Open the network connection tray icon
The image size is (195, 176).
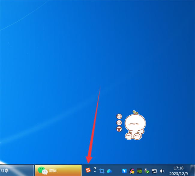154,171
